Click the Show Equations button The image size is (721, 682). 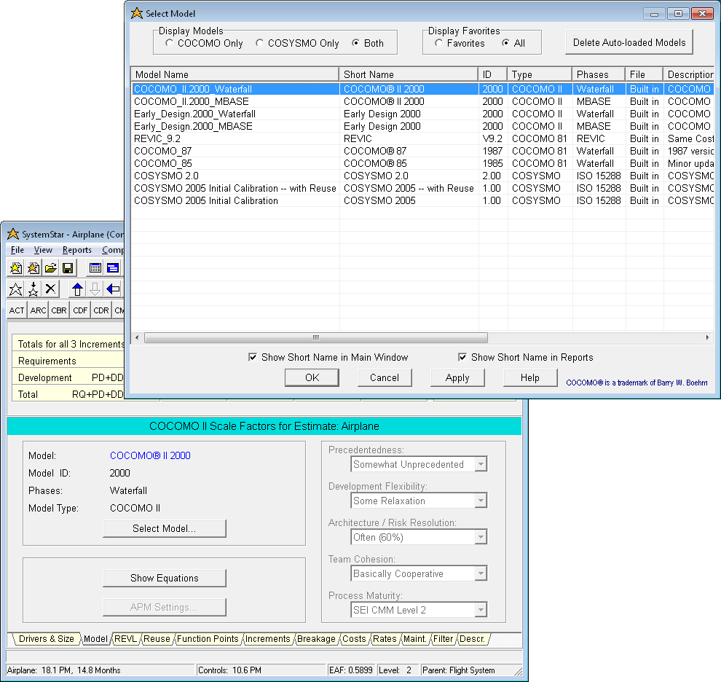(164, 578)
